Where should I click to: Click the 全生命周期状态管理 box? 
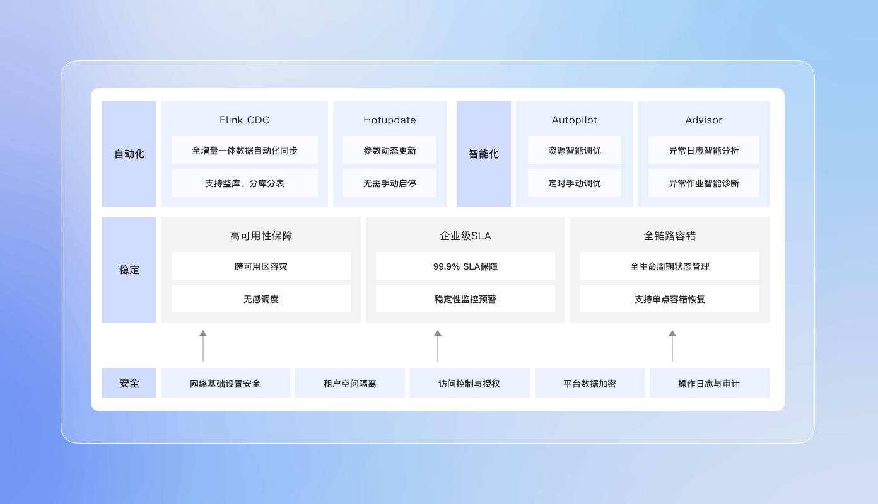click(x=670, y=266)
